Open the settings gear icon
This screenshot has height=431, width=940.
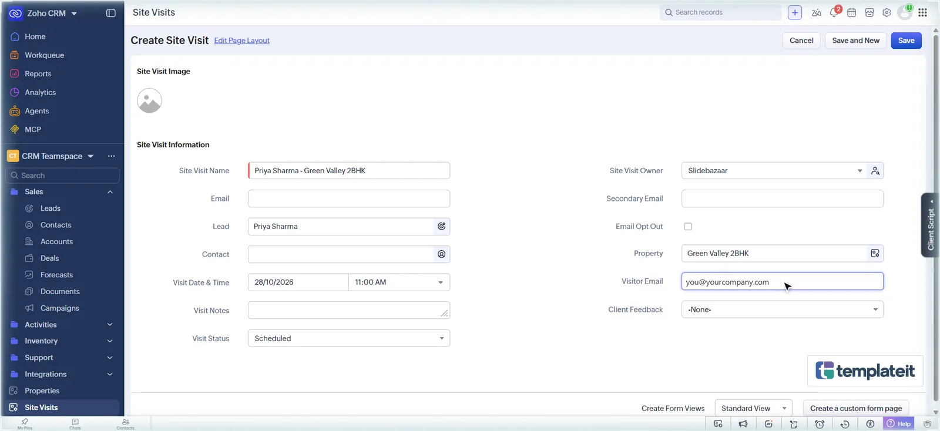[887, 12]
